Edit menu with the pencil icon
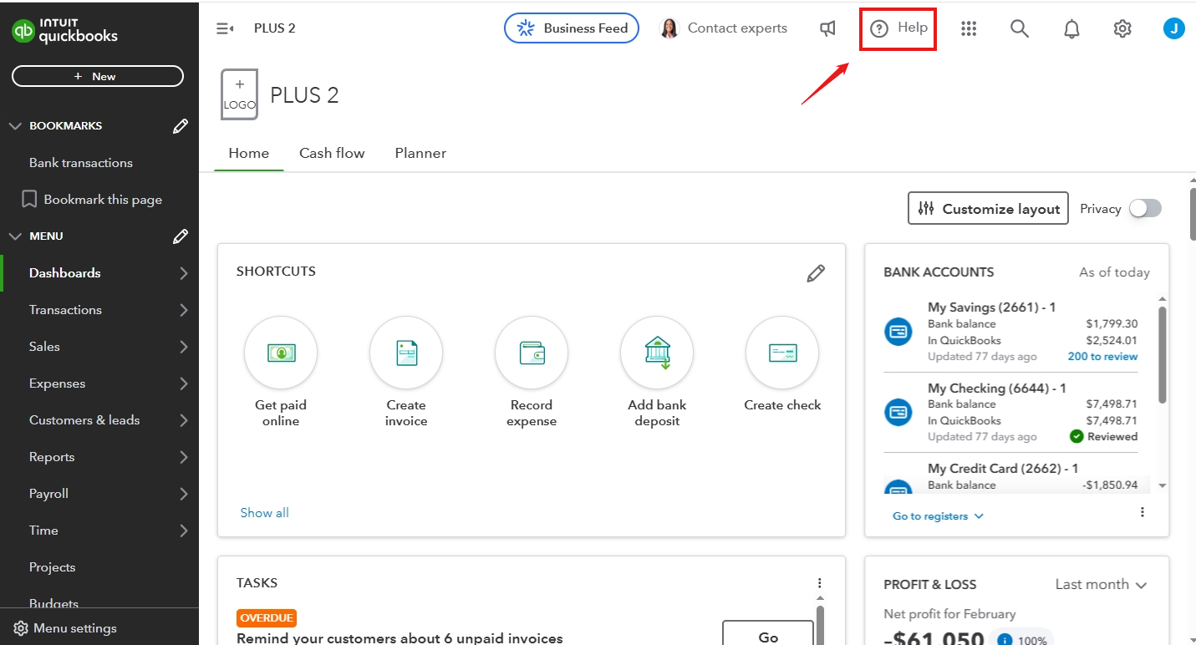 click(181, 236)
